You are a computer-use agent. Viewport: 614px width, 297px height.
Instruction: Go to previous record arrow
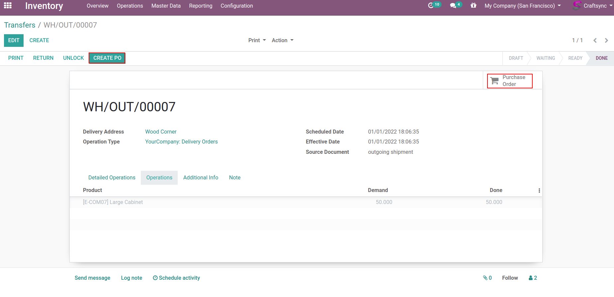click(595, 40)
